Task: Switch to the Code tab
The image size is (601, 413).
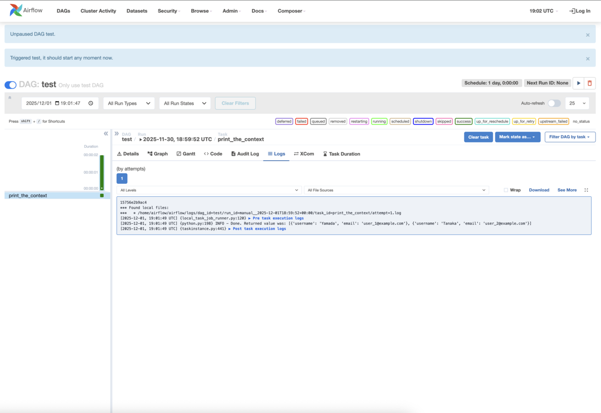Action: pos(213,154)
